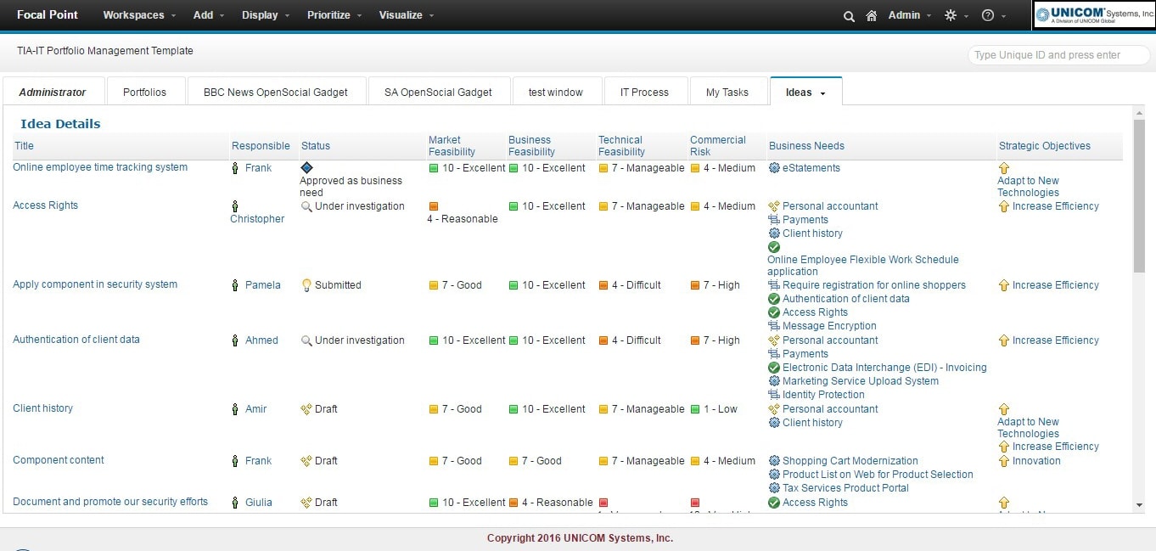Click icon next to Message Encryption

point(774,326)
